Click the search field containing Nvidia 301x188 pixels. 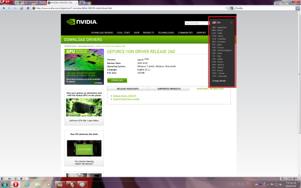coord(265,8)
